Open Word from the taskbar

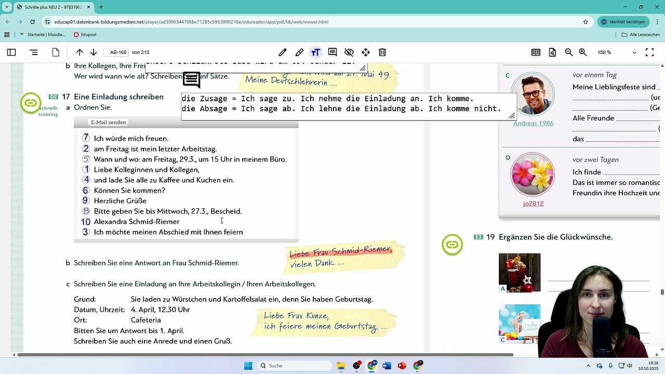pos(387,366)
